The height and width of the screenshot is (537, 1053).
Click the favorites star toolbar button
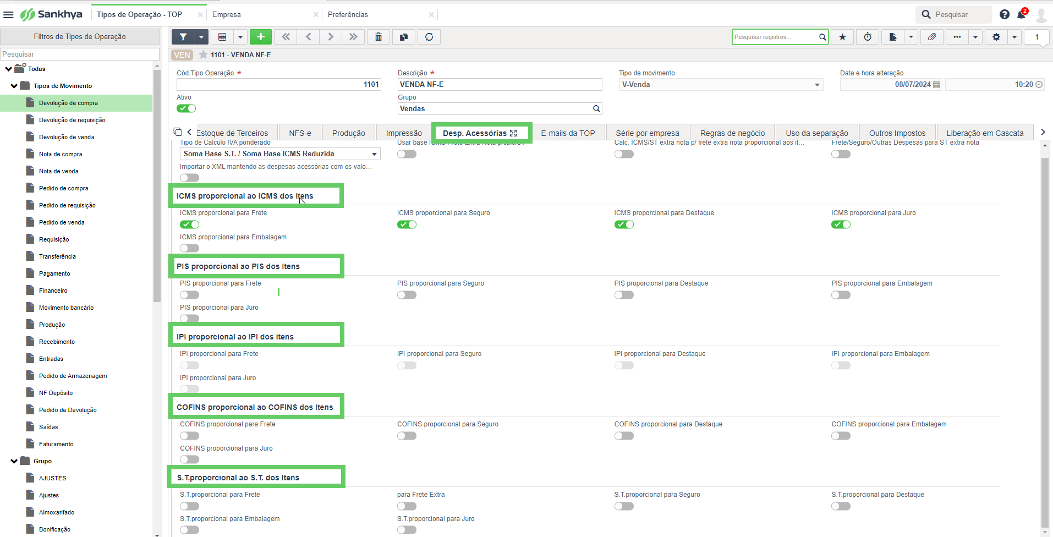pos(842,37)
